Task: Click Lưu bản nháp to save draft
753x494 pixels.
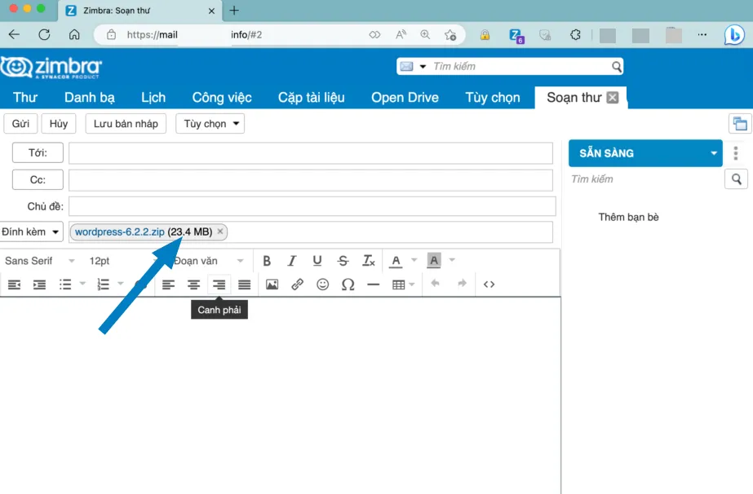Action: point(125,123)
